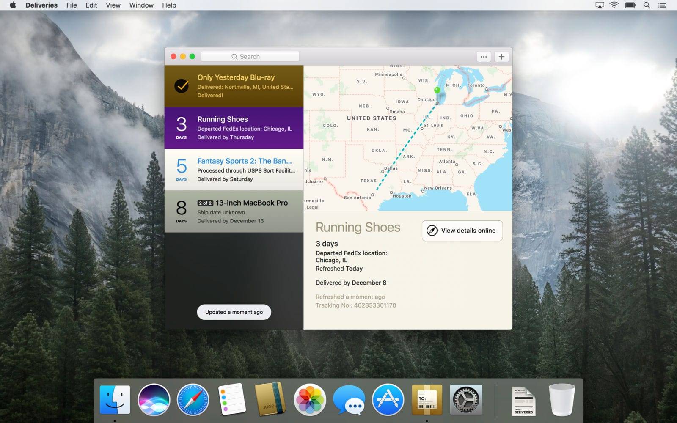Viewport: 677px width, 423px height.
Task: Click in the Search field
Action: (250, 57)
